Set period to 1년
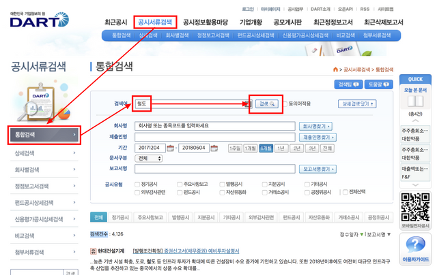This screenshot has height=275, width=437. [x=281, y=148]
